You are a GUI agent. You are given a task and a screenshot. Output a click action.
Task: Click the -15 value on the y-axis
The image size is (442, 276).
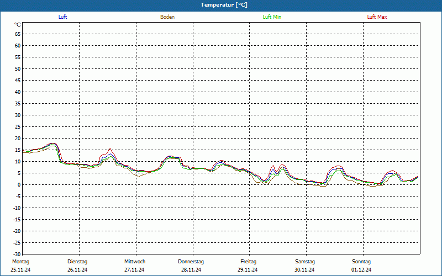pos(17,219)
